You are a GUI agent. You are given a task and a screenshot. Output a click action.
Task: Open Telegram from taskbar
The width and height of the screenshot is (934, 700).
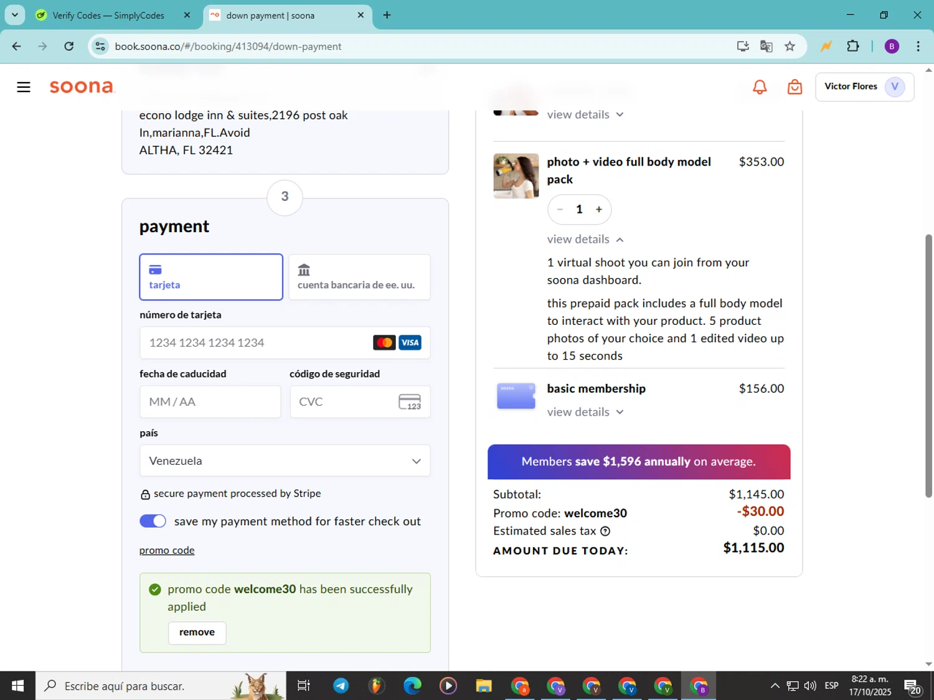(341, 686)
